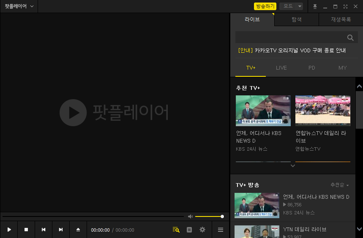Open the settings gear control panel

(x=202, y=230)
